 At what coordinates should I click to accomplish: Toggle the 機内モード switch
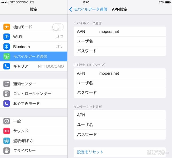(x=58, y=27)
